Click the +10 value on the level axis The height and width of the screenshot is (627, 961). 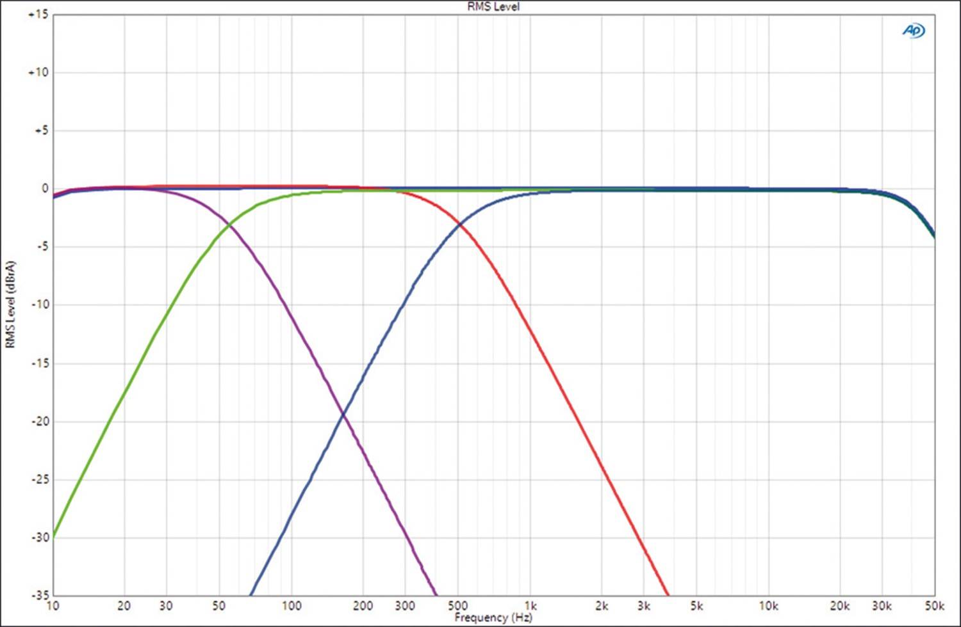click(38, 72)
